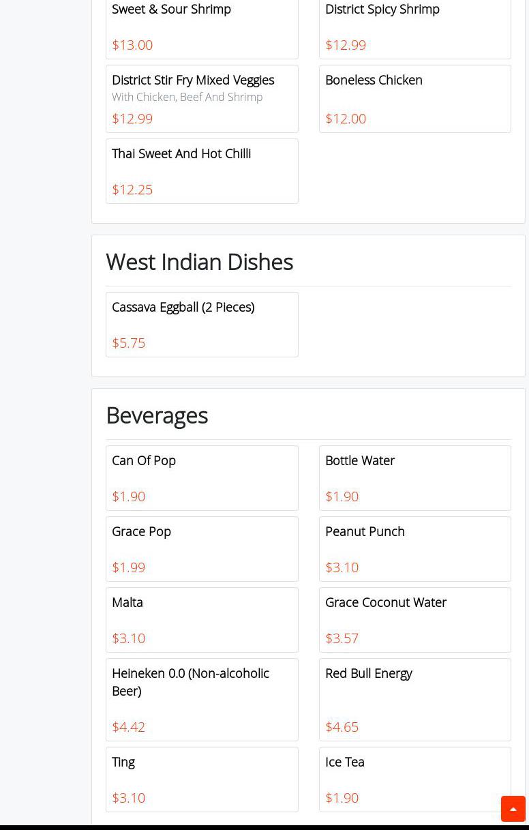The image size is (529, 830).
Task: Pick Heineken 0.0 non-alcoholic beer
Action: click(202, 699)
